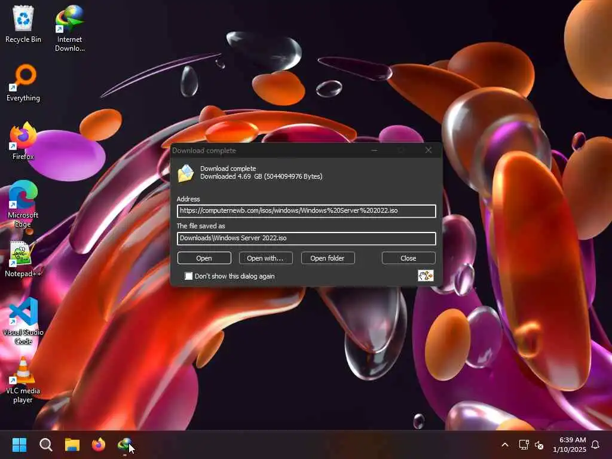Click Internet Download Manager taskbar icon

125,445
